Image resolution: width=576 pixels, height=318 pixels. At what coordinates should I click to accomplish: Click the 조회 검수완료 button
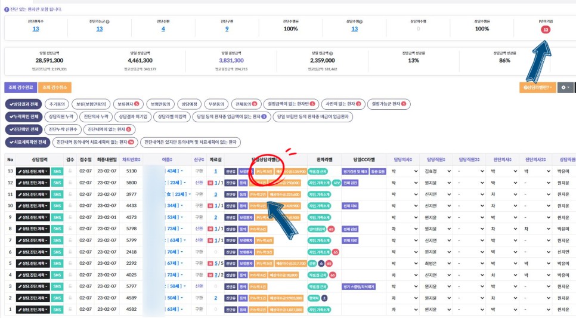20,87
